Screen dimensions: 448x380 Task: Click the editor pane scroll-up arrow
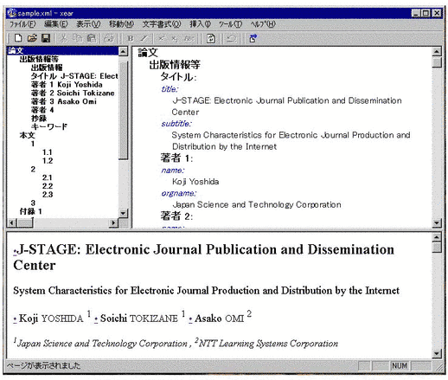coord(437,52)
